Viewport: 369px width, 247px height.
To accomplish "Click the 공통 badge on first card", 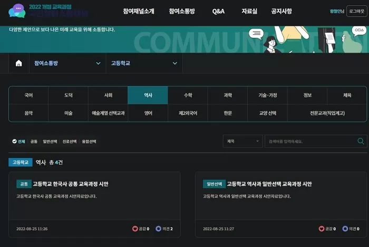I will click(24, 184).
